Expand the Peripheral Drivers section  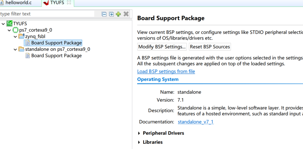coord(139,133)
